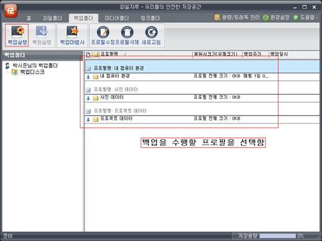Sort by the 백업주기 column header

[x=256, y=54]
